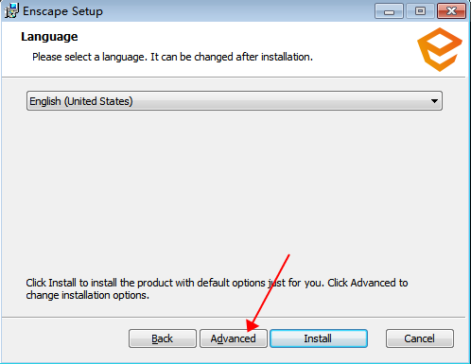
Task: Click the red arrow tip above Advanced
Action: pyautogui.click(x=251, y=328)
